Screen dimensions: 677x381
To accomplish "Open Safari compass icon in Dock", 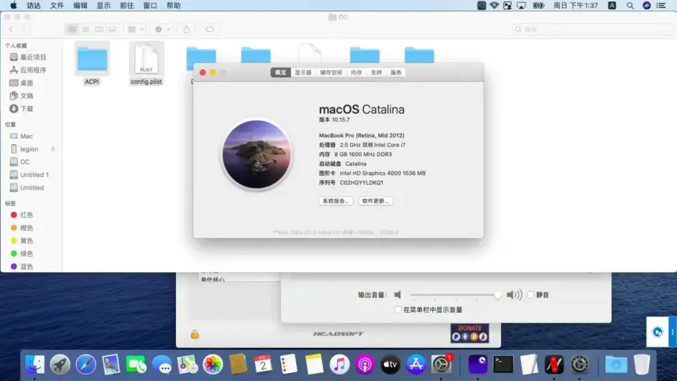I will pyautogui.click(x=85, y=364).
